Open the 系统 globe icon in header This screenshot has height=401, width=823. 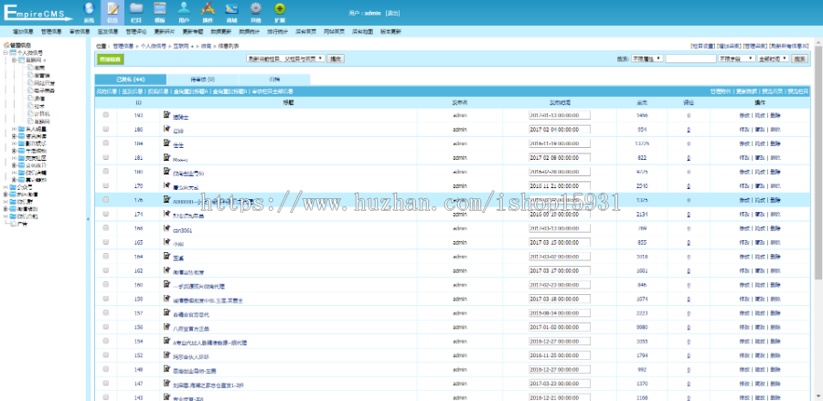[x=89, y=10]
